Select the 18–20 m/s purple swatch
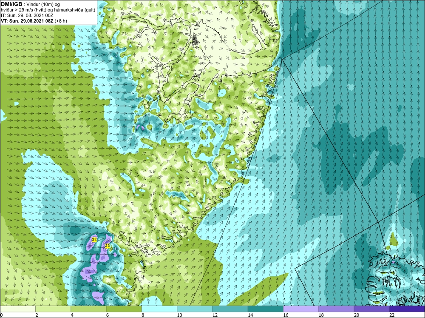Image resolution: width=425 pixels, height=318 pixels. point(336,309)
